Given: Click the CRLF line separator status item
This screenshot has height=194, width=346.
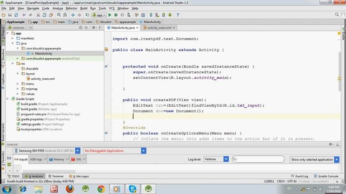Looking at the screenshot, I should pyautogui.click(x=281, y=181).
